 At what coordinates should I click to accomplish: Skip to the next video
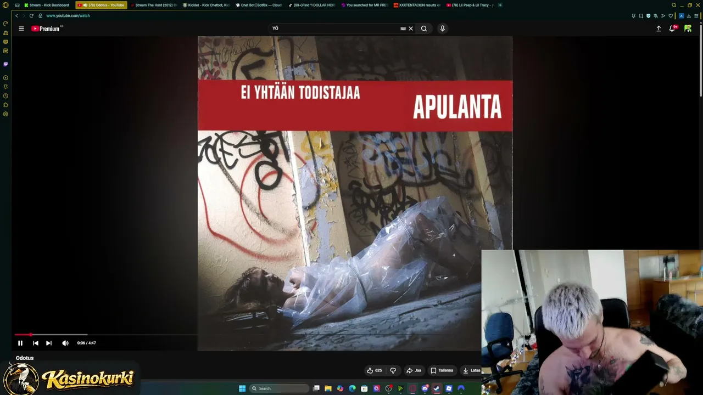[x=49, y=343]
